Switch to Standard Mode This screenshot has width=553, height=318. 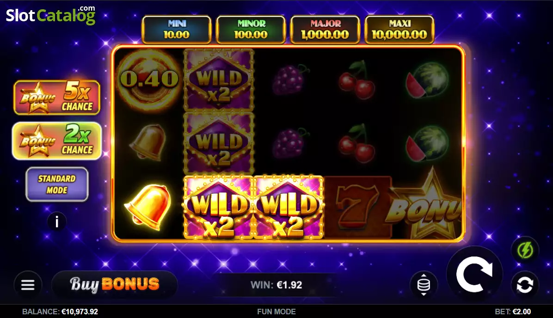coord(57,184)
